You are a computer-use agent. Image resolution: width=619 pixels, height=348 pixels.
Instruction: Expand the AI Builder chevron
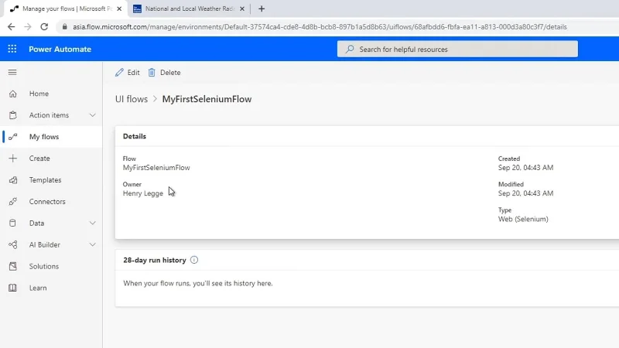pos(92,244)
